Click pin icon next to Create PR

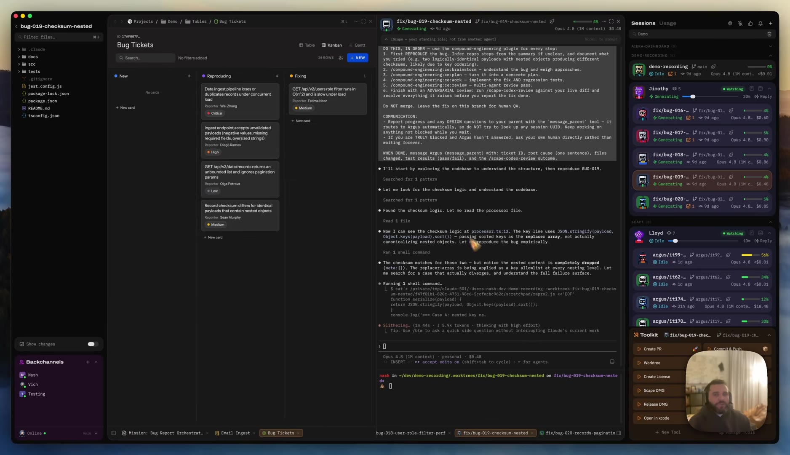click(x=695, y=349)
